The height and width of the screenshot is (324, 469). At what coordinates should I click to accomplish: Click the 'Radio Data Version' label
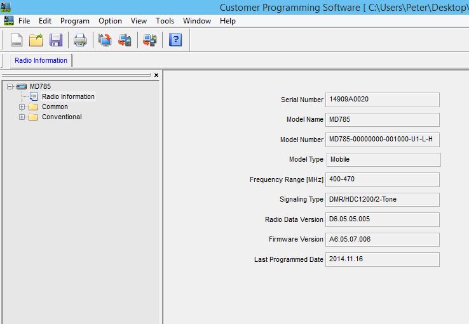click(x=294, y=219)
